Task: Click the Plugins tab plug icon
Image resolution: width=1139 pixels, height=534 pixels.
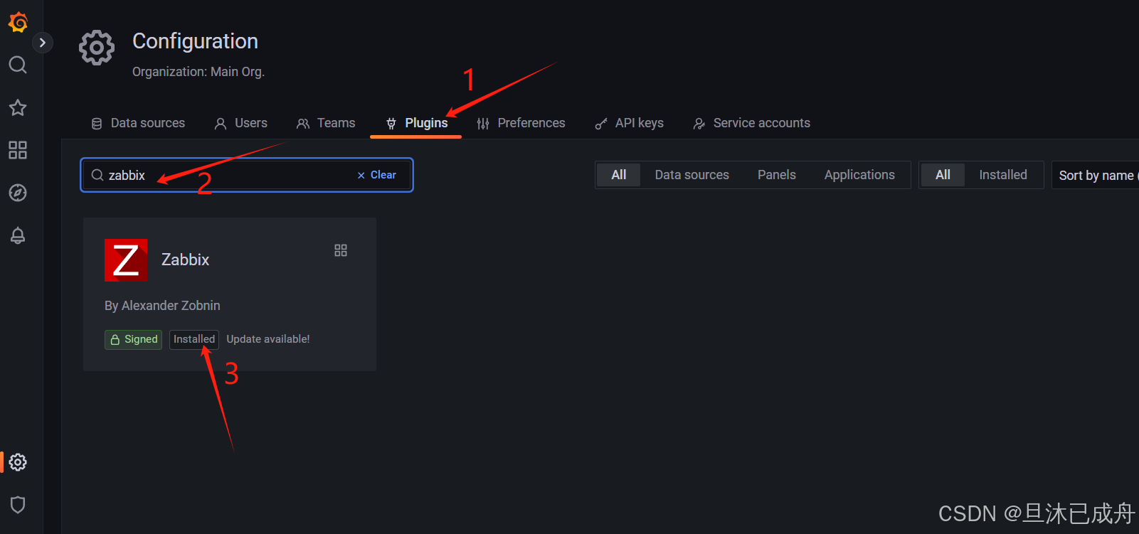Action: point(391,124)
